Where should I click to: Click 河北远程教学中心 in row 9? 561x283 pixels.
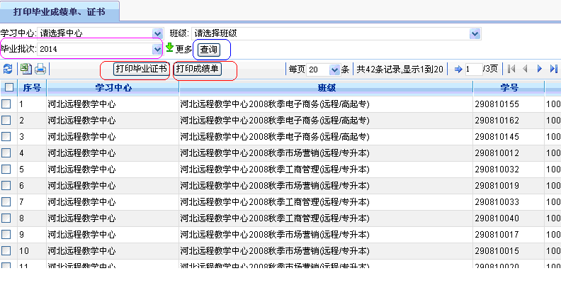[x=81, y=235]
